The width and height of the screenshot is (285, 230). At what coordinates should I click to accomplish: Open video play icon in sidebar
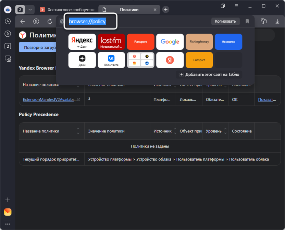coord(8,34)
